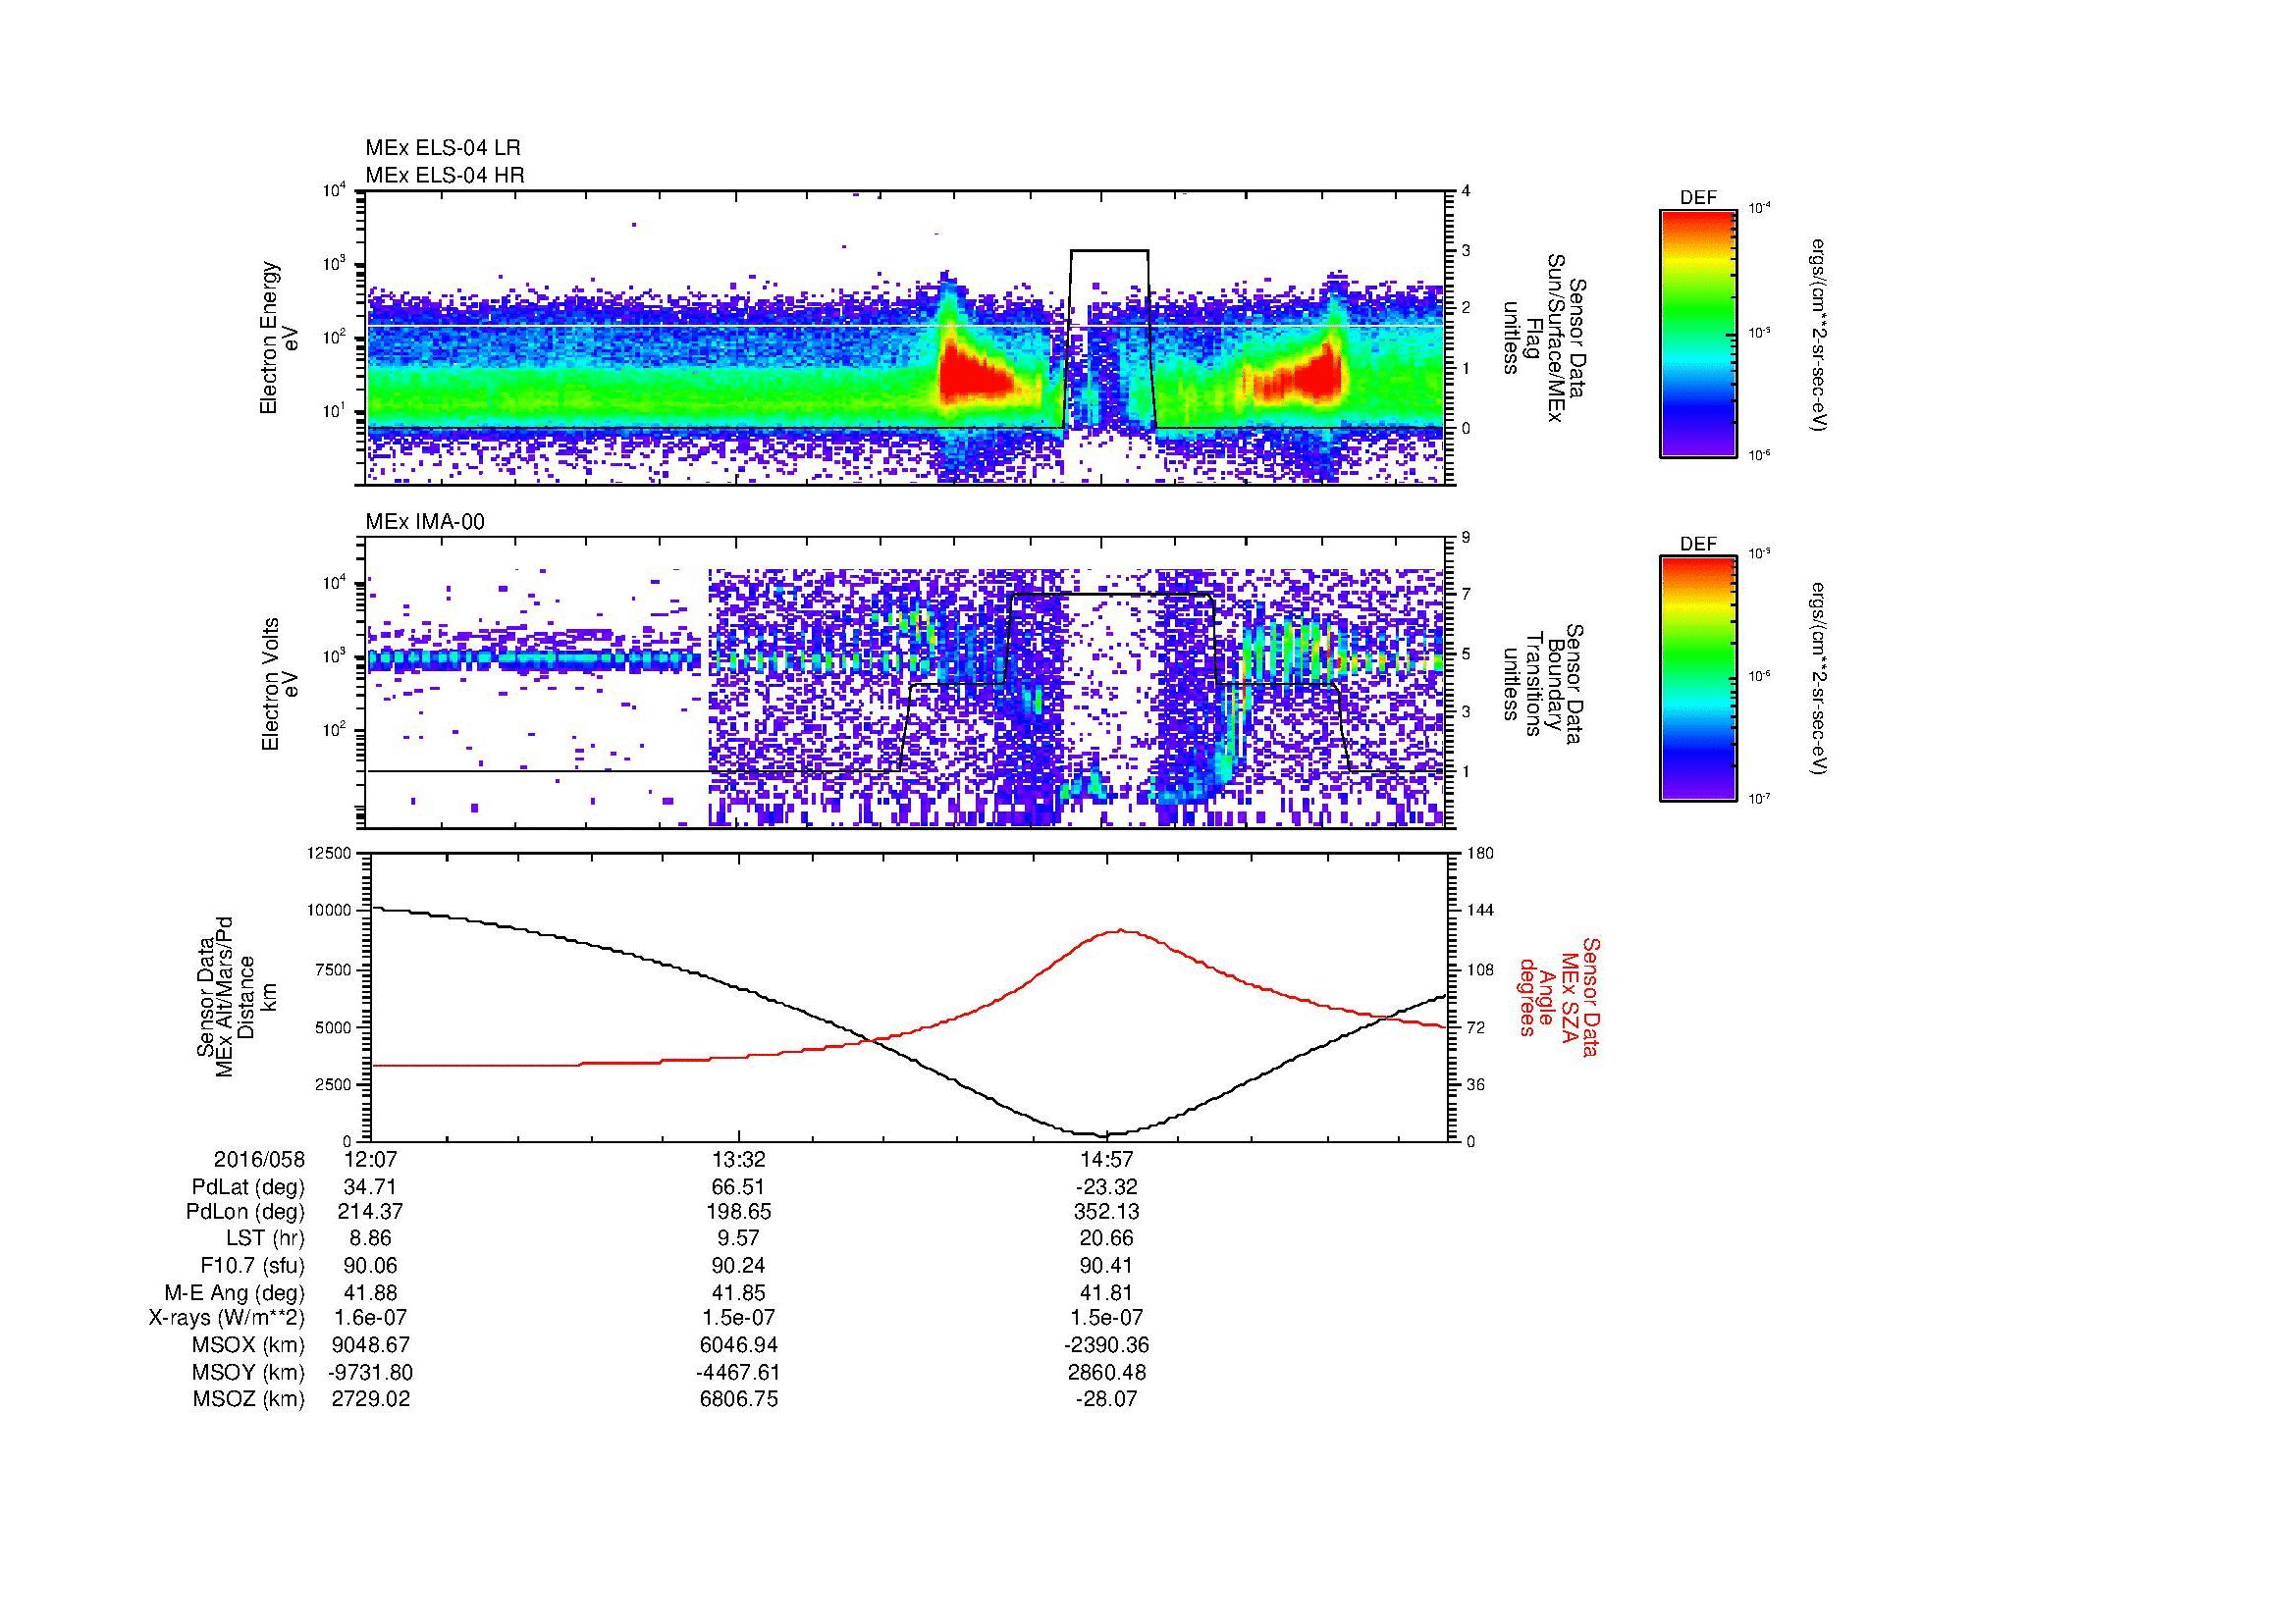Click the SZA curve peak in bottom panel
This screenshot has height=1622, width=2296.
[x=1121, y=930]
